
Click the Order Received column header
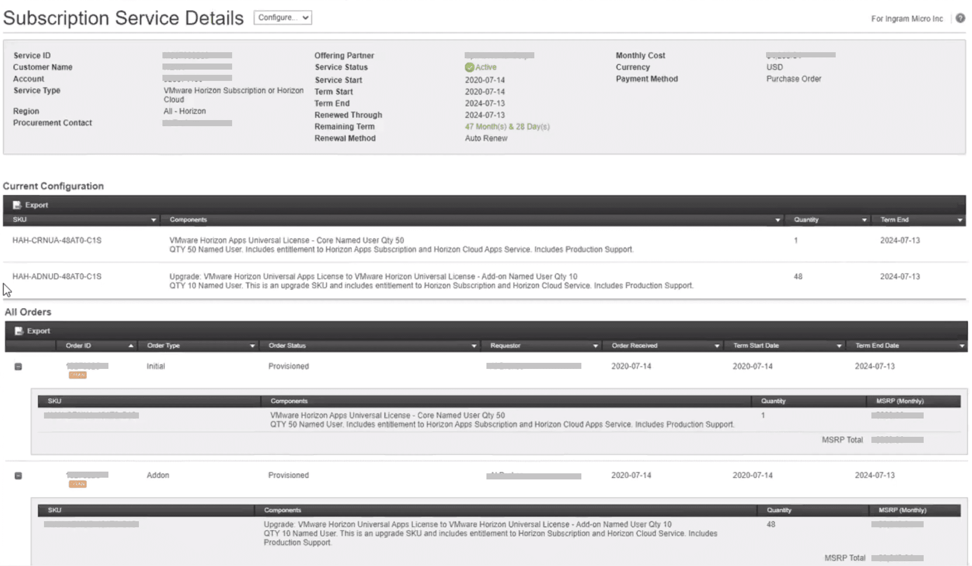coord(634,345)
